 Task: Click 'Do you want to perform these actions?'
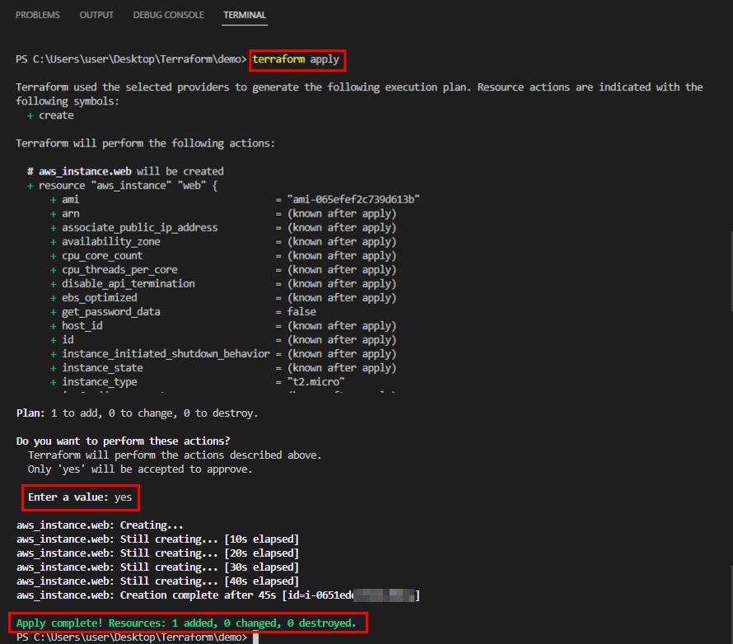click(124, 441)
